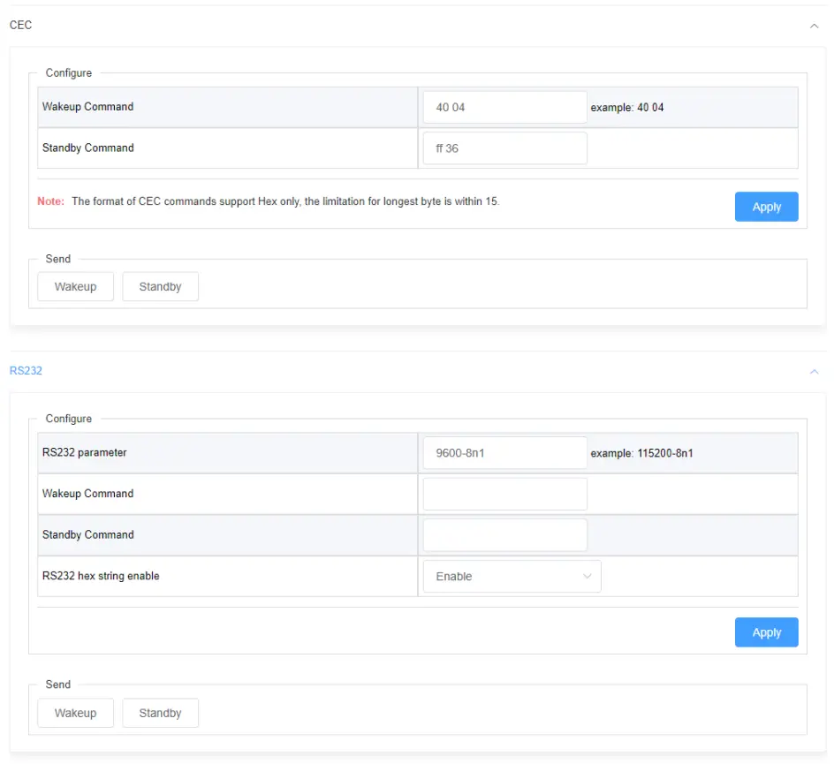Click the RS232 hex string enable label
This screenshot has height=764, width=834.
point(101,576)
